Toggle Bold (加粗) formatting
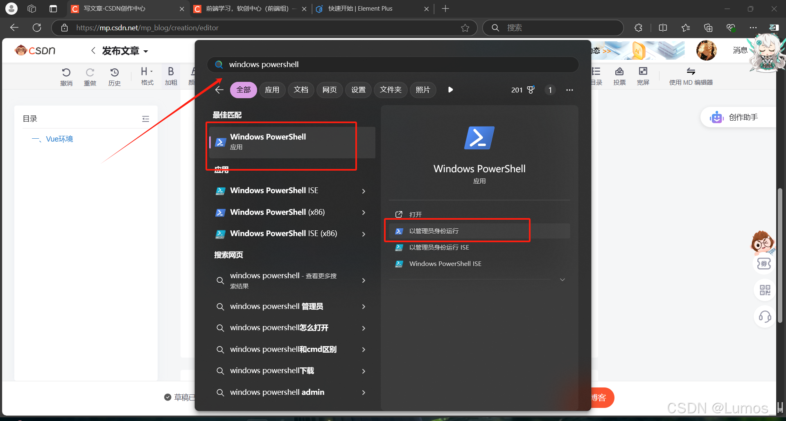Viewport: 786px width, 421px height. tap(171, 77)
